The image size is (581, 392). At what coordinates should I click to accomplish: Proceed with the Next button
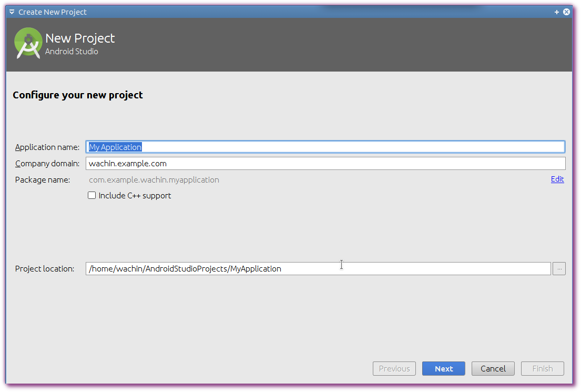coord(444,369)
